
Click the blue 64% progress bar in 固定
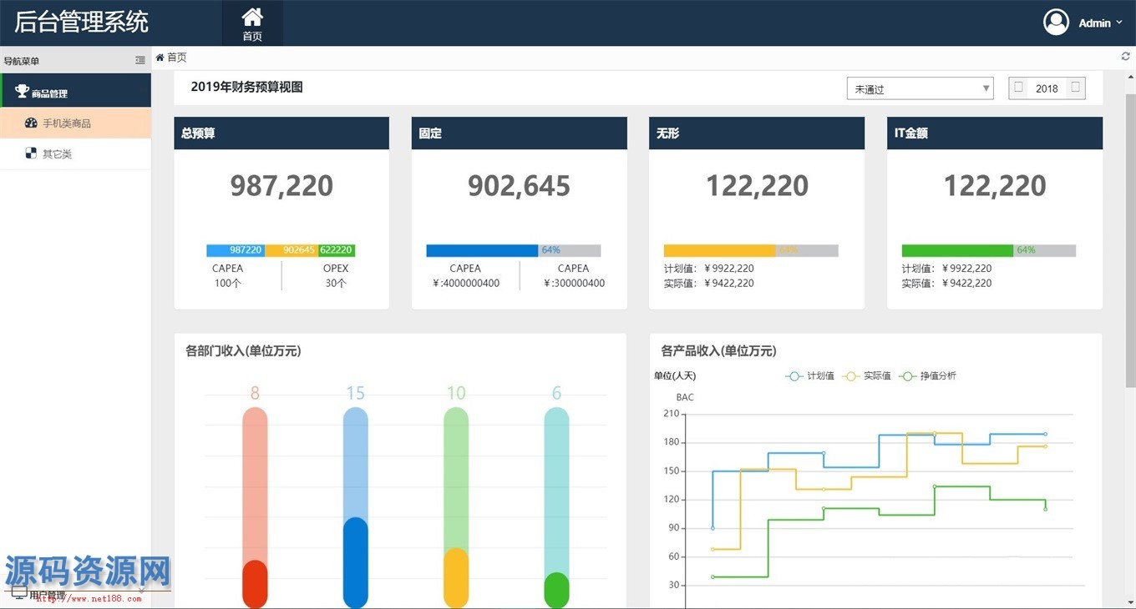[x=482, y=250]
